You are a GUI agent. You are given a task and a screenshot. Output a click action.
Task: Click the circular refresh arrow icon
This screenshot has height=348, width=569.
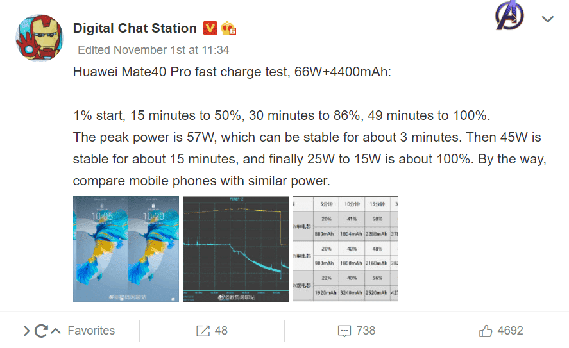pos(41,331)
